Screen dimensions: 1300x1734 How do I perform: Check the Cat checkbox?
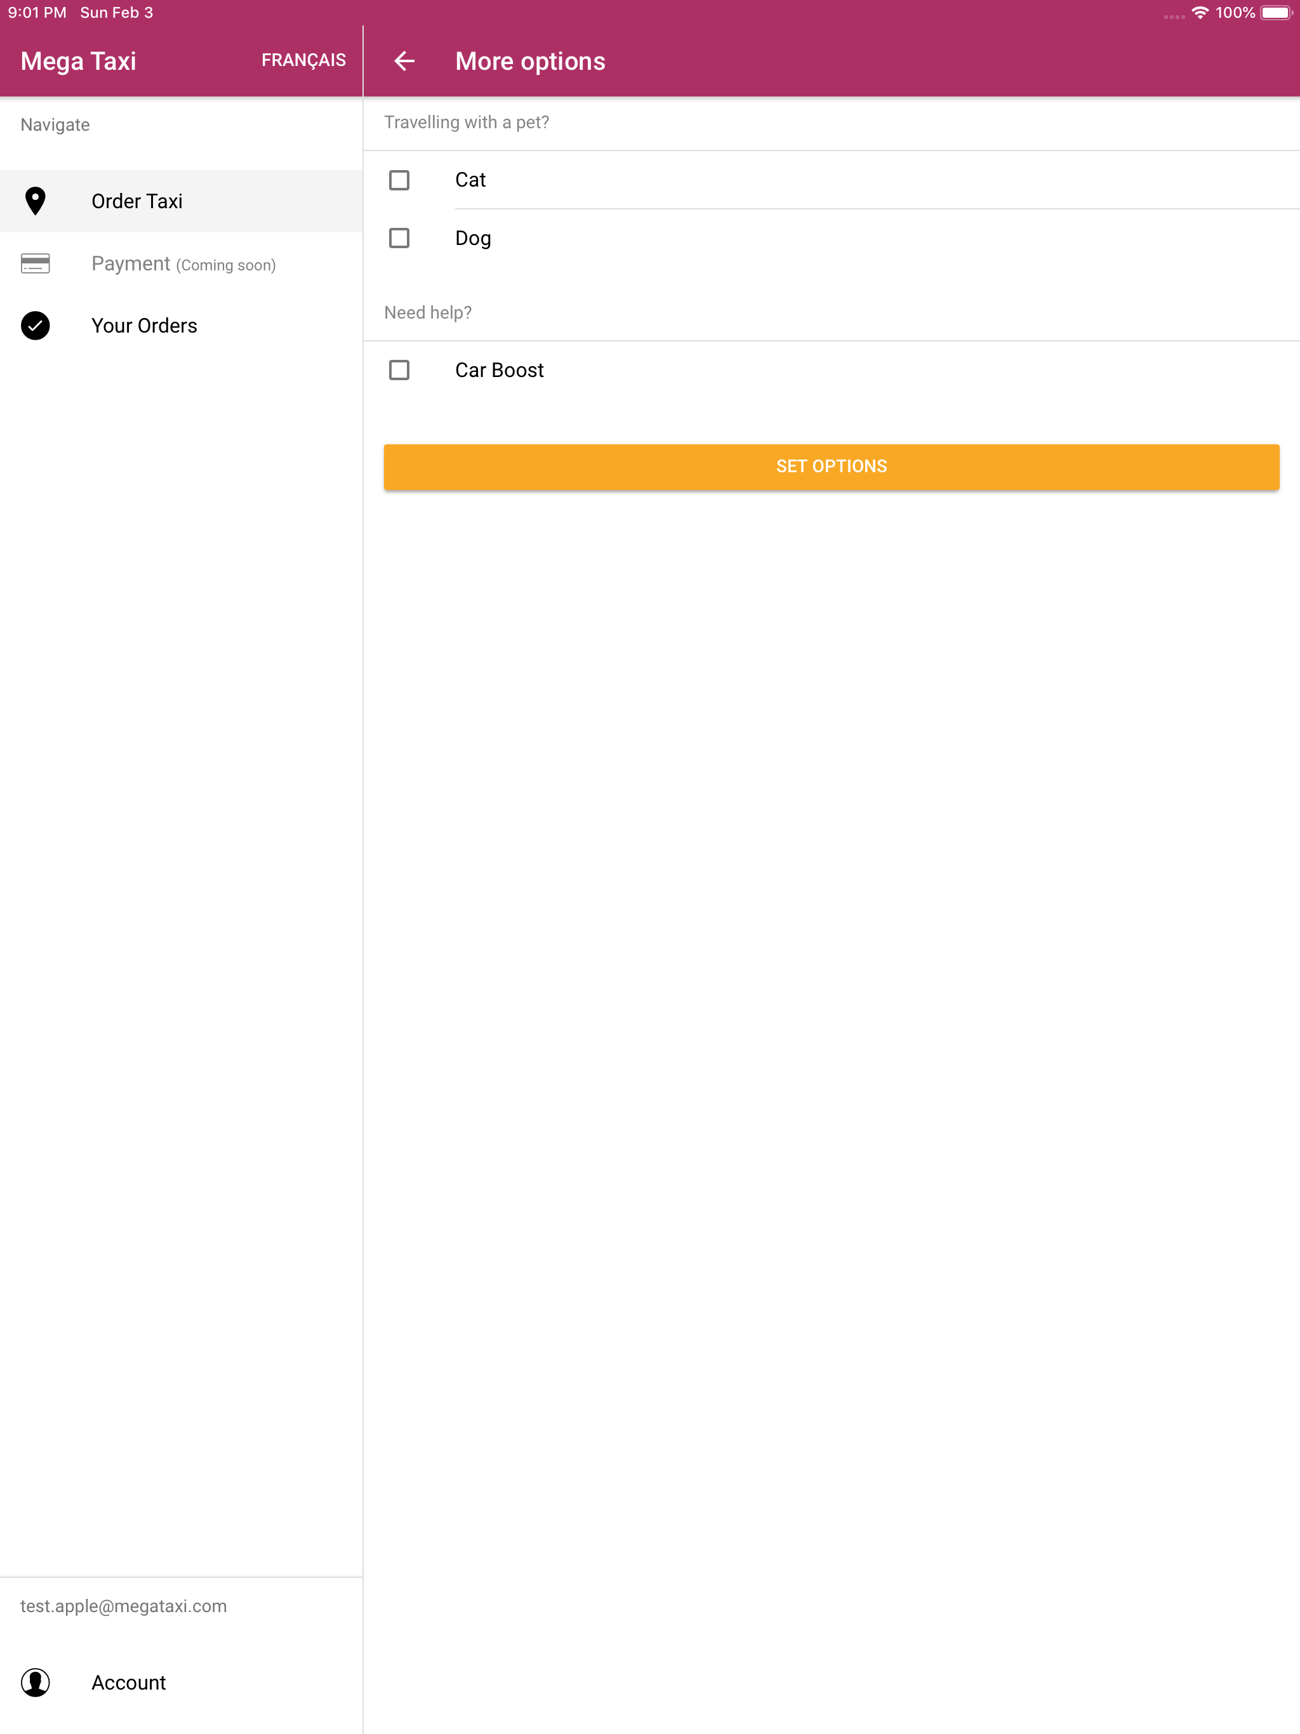click(x=398, y=180)
